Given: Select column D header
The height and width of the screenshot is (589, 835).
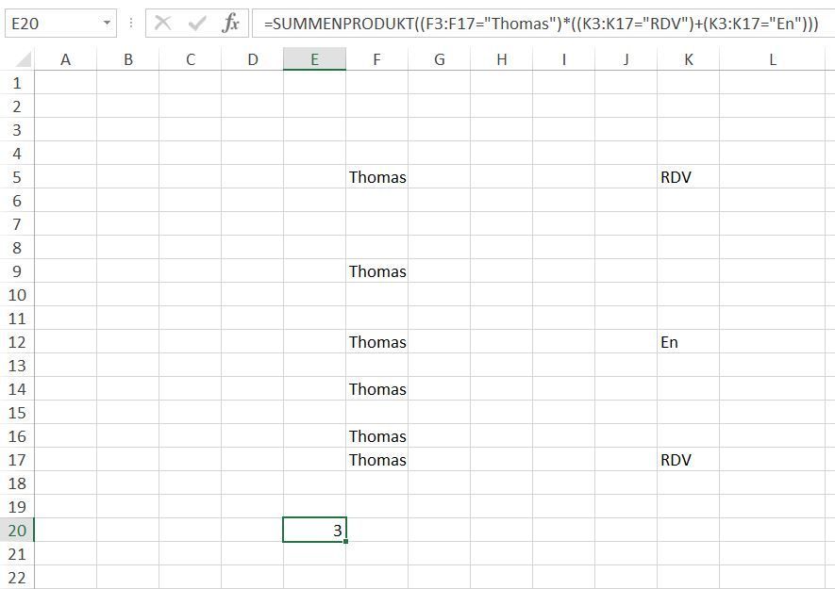Looking at the screenshot, I should (253, 59).
